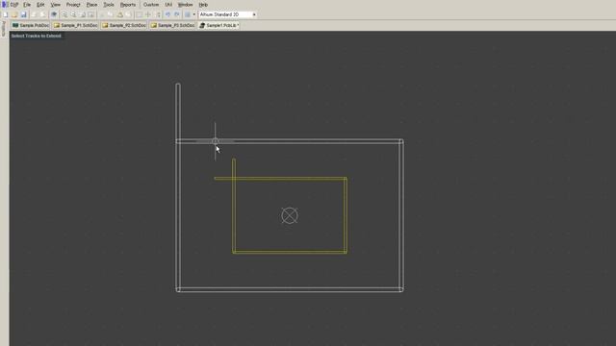
Task: Click the New document toolbar icon
Action: [x=6, y=14]
